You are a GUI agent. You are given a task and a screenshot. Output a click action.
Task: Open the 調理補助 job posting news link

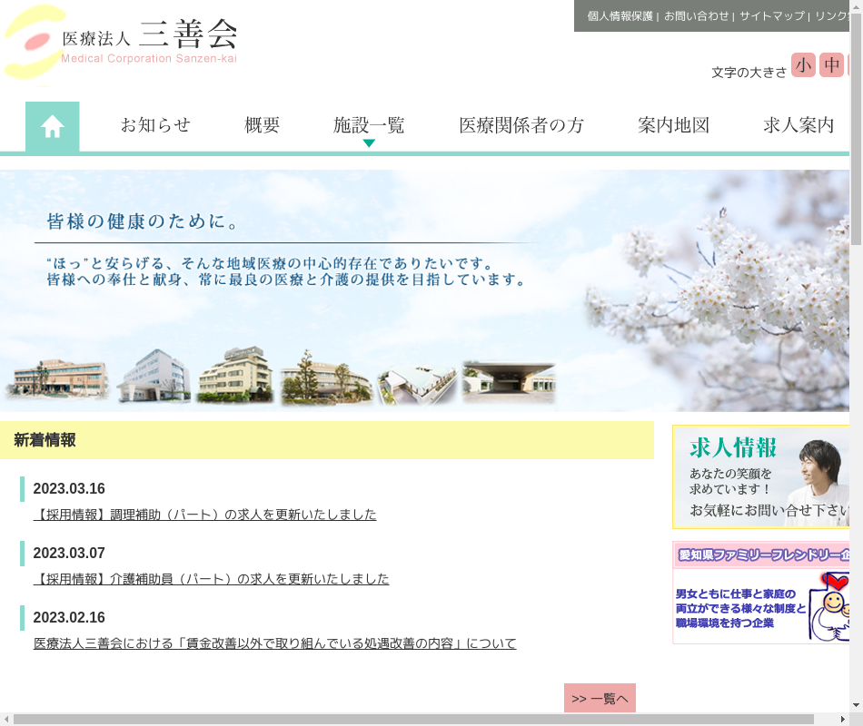pyautogui.click(x=204, y=515)
